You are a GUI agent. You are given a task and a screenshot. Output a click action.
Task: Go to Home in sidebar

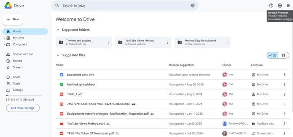(x=25, y=32)
